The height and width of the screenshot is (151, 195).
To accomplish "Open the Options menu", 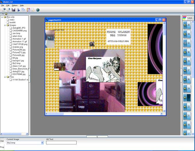I will [15, 5].
